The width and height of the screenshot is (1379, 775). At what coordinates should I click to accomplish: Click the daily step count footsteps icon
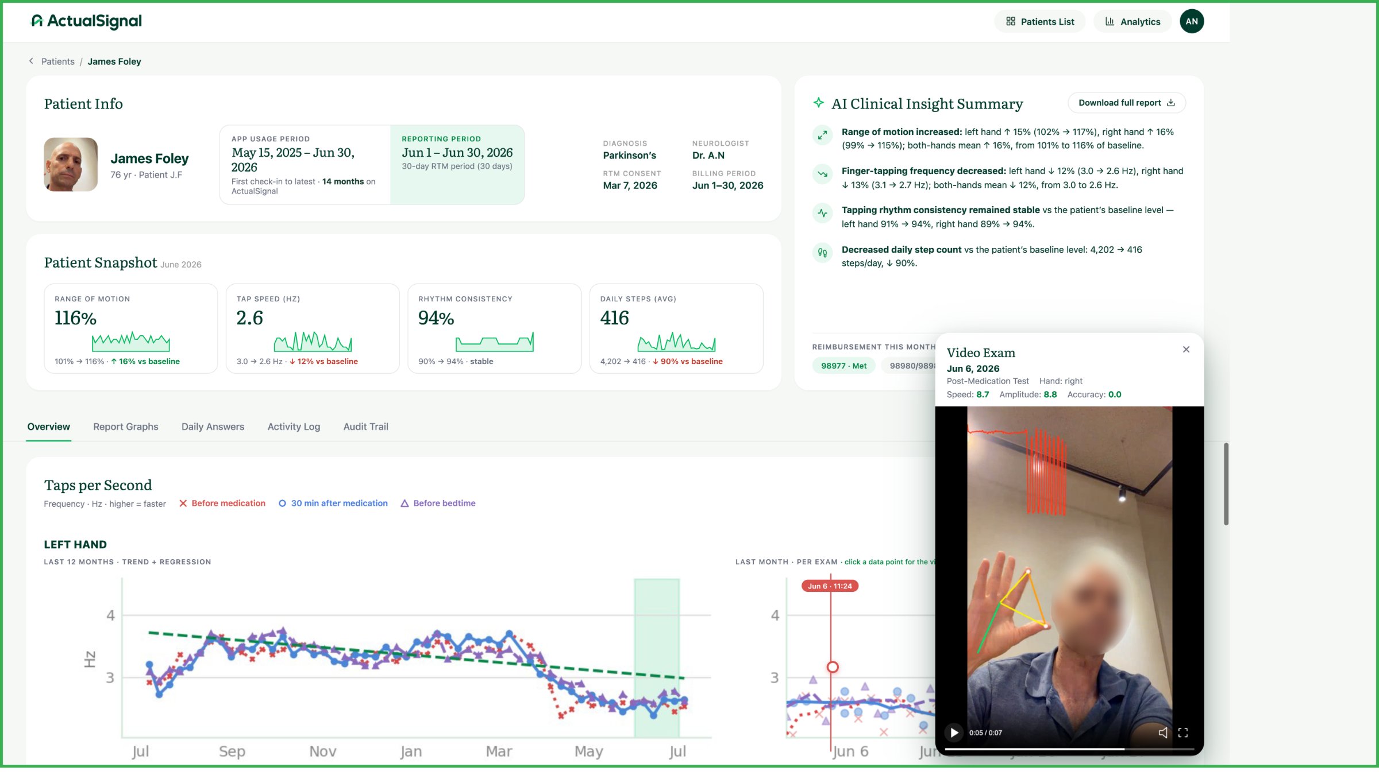822,253
